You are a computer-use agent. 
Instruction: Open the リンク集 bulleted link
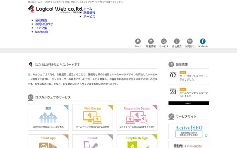(41, 28)
